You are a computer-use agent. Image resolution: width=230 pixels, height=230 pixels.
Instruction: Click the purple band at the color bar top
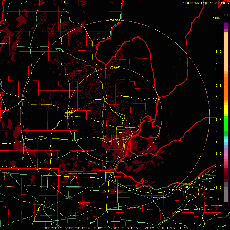pyautogui.click(x=226, y=26)
